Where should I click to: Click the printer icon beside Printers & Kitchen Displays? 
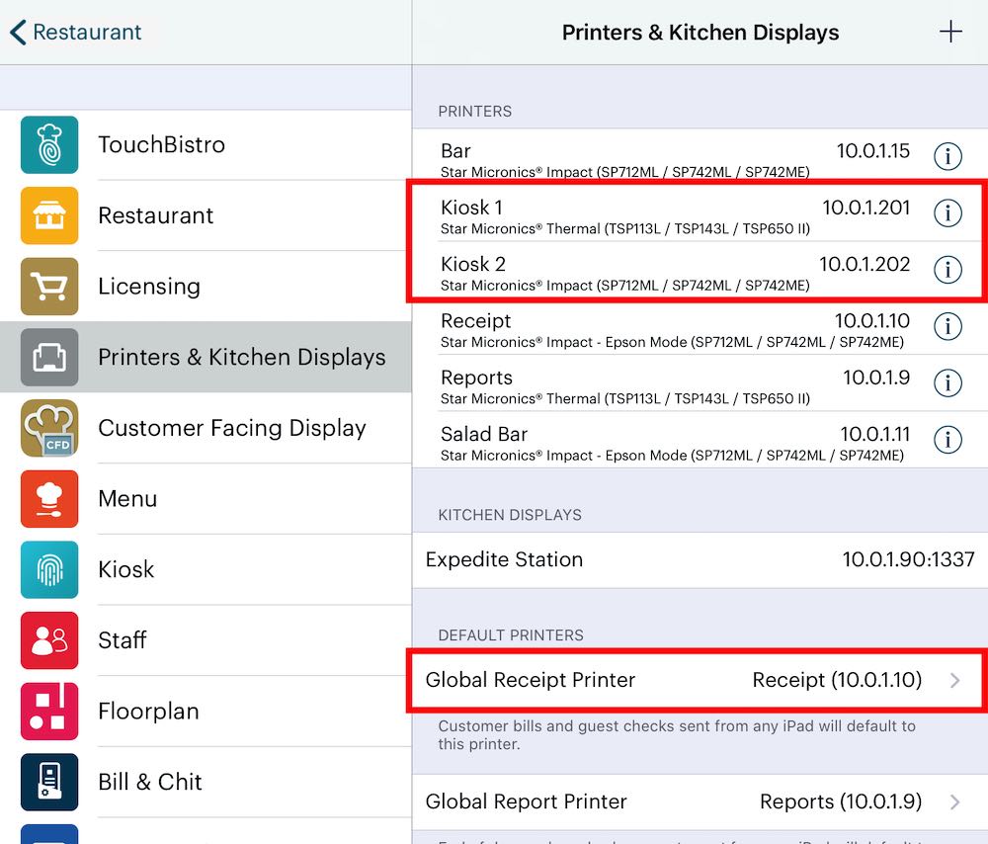pos(49,357)
